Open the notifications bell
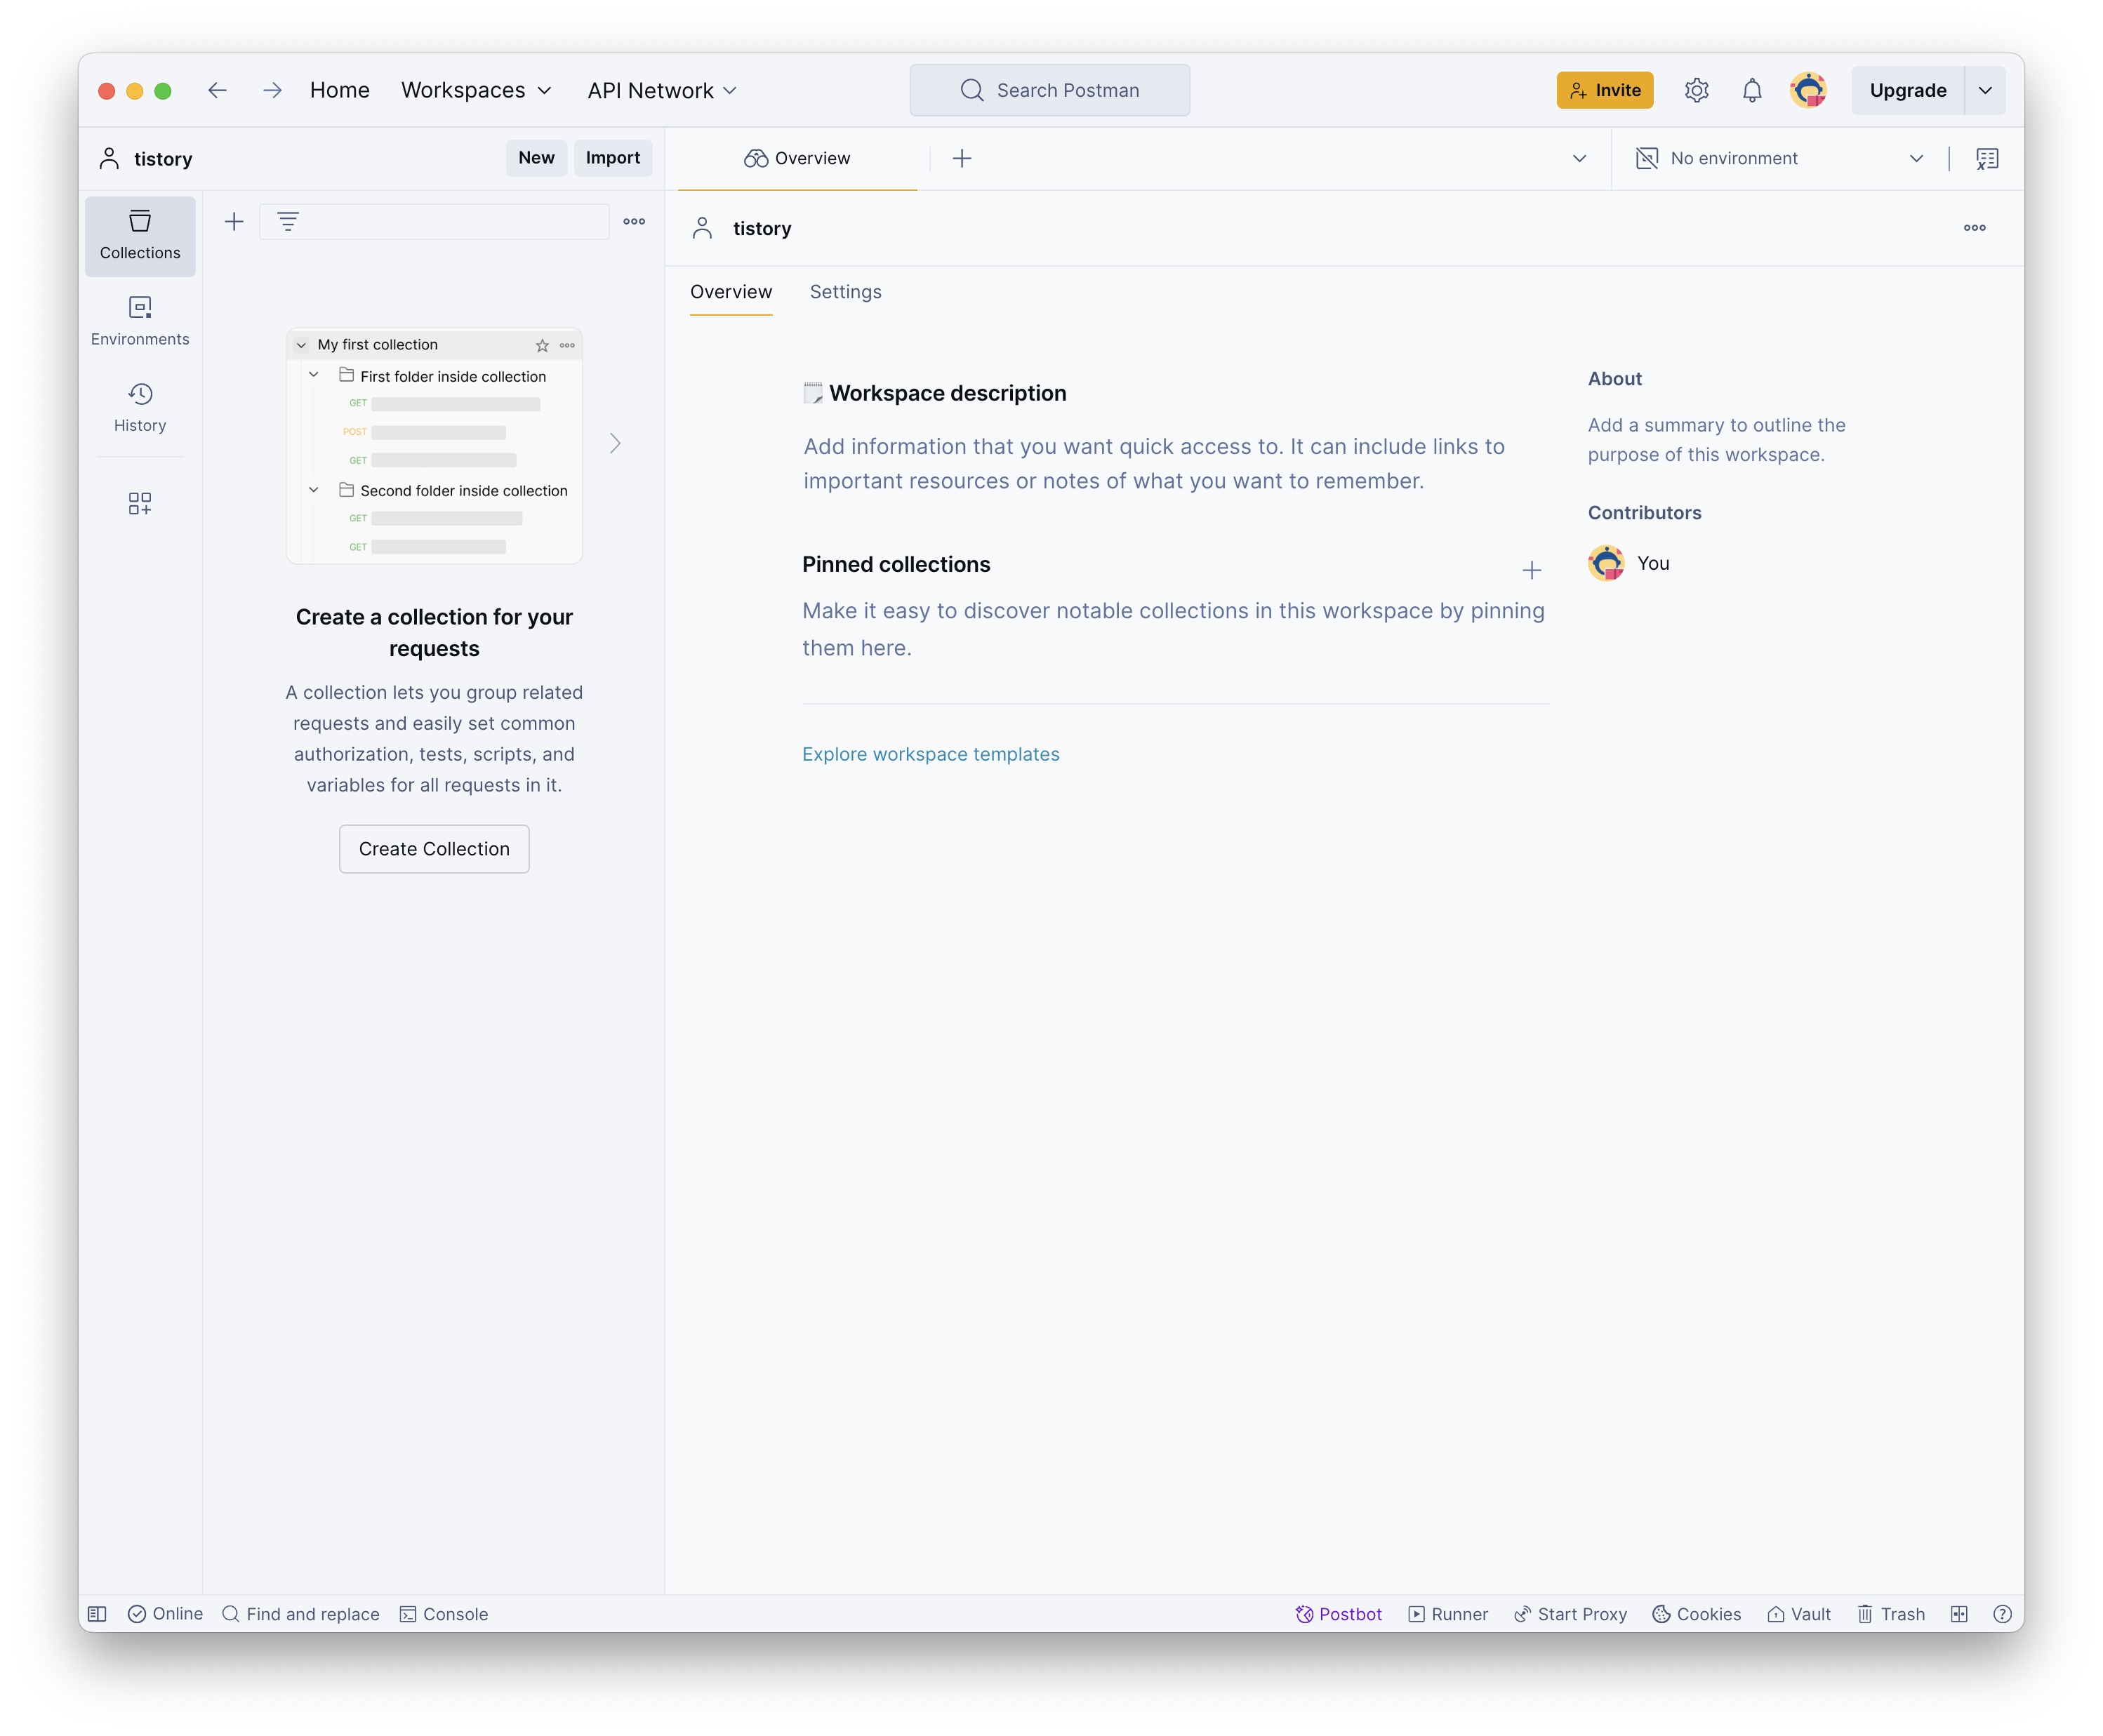Screen dimensions: 2103x1736 [1752, 91]
